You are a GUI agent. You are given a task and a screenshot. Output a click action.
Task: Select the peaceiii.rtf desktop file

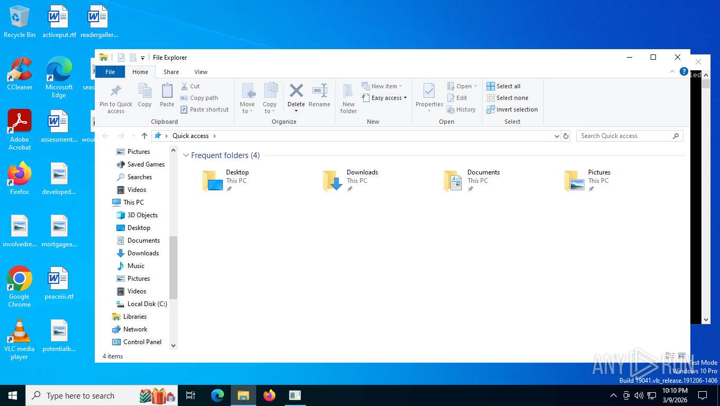point(59,283)
